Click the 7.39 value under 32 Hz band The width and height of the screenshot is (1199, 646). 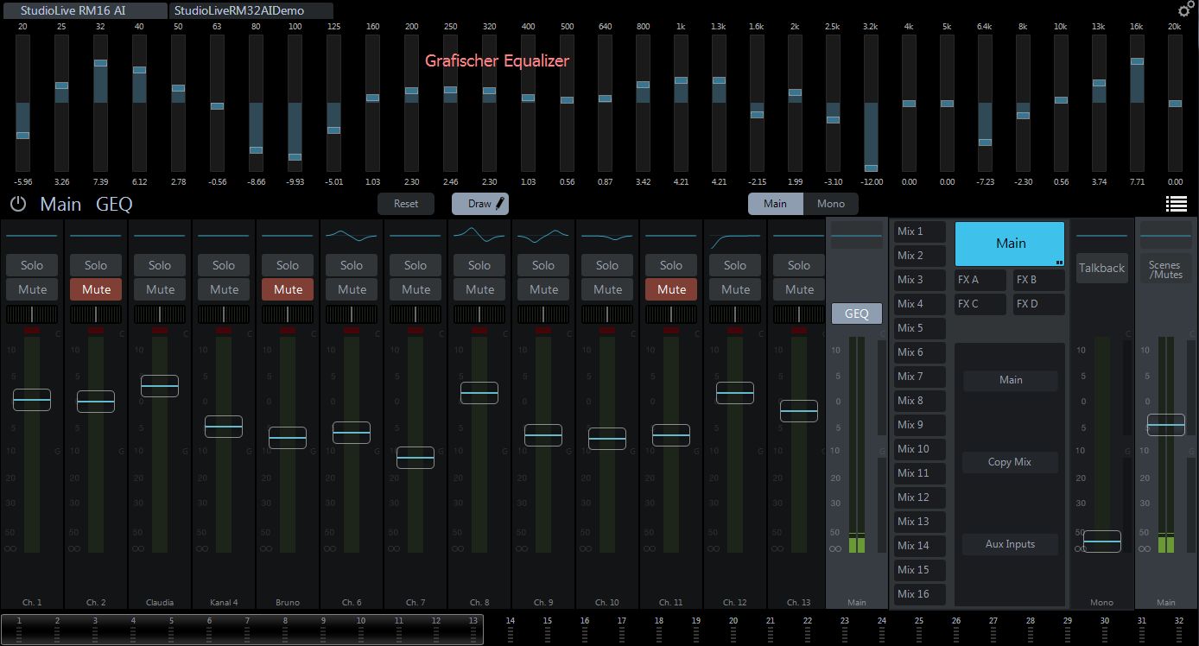[100, 182]
